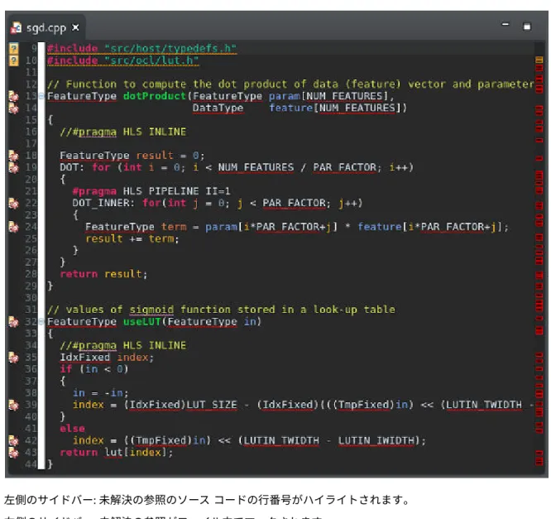Click the warning marker on line 10

click(x=14, y=60)
